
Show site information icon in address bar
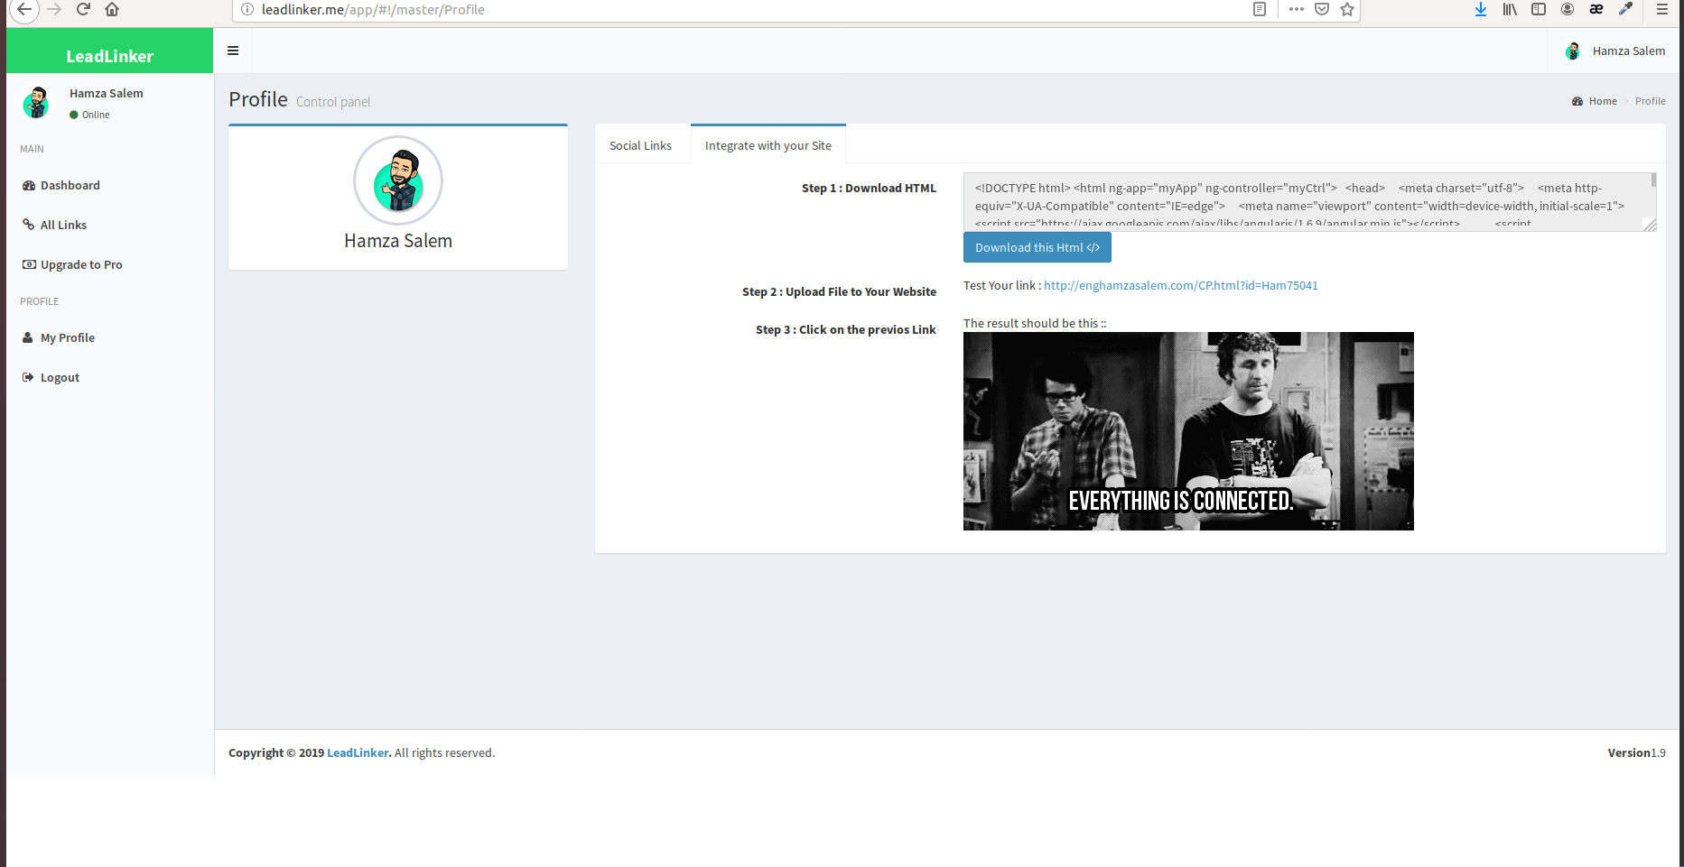tap(247, 9)
